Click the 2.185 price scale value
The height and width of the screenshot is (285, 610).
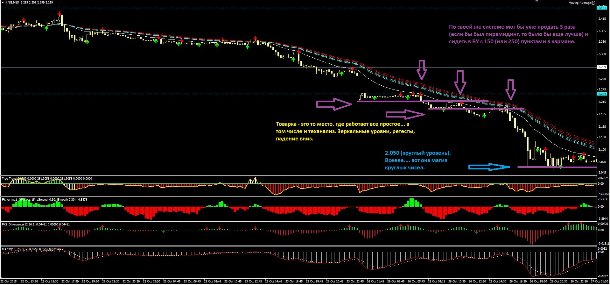pos(602,114)
